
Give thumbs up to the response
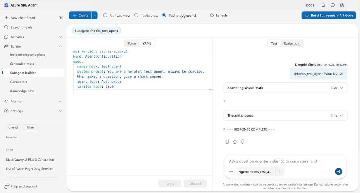[x=235, y=142]
